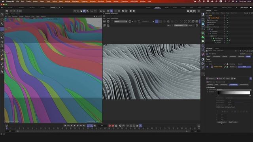253x142 pixels.
Task: Open the RenderView scaling dropdown near gear
Action: (181, 25)
